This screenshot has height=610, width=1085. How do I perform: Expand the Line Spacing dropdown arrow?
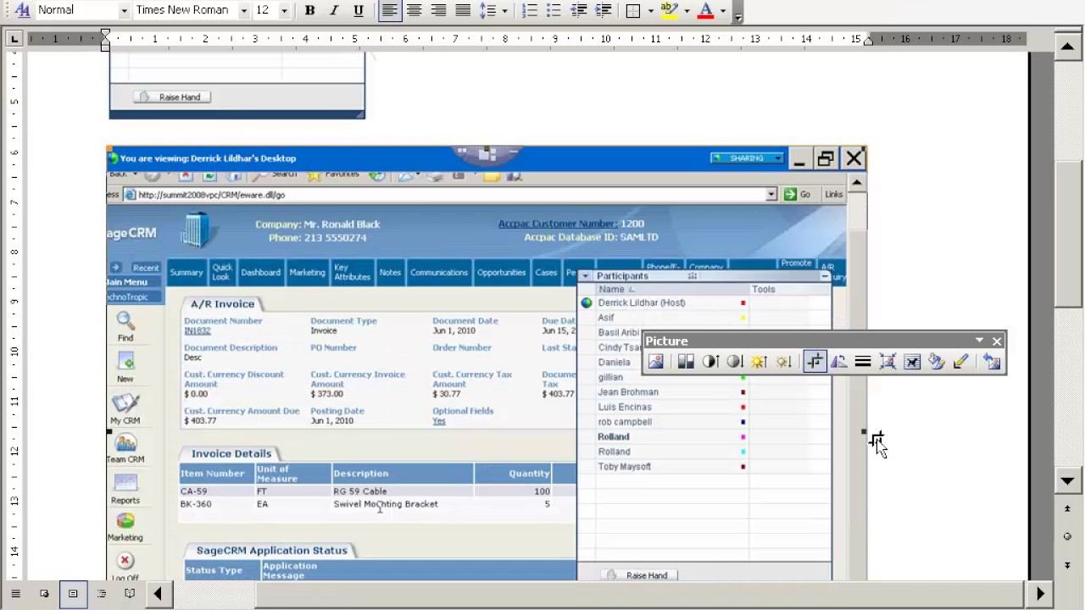pos(504,10)
